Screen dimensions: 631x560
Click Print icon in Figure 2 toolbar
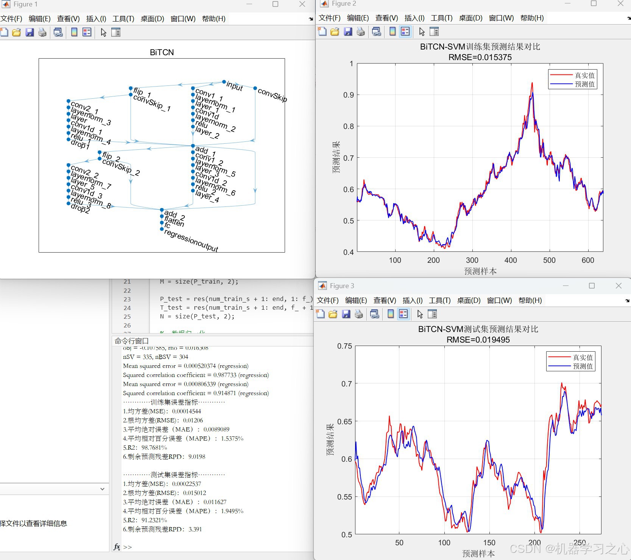(361, 32)
